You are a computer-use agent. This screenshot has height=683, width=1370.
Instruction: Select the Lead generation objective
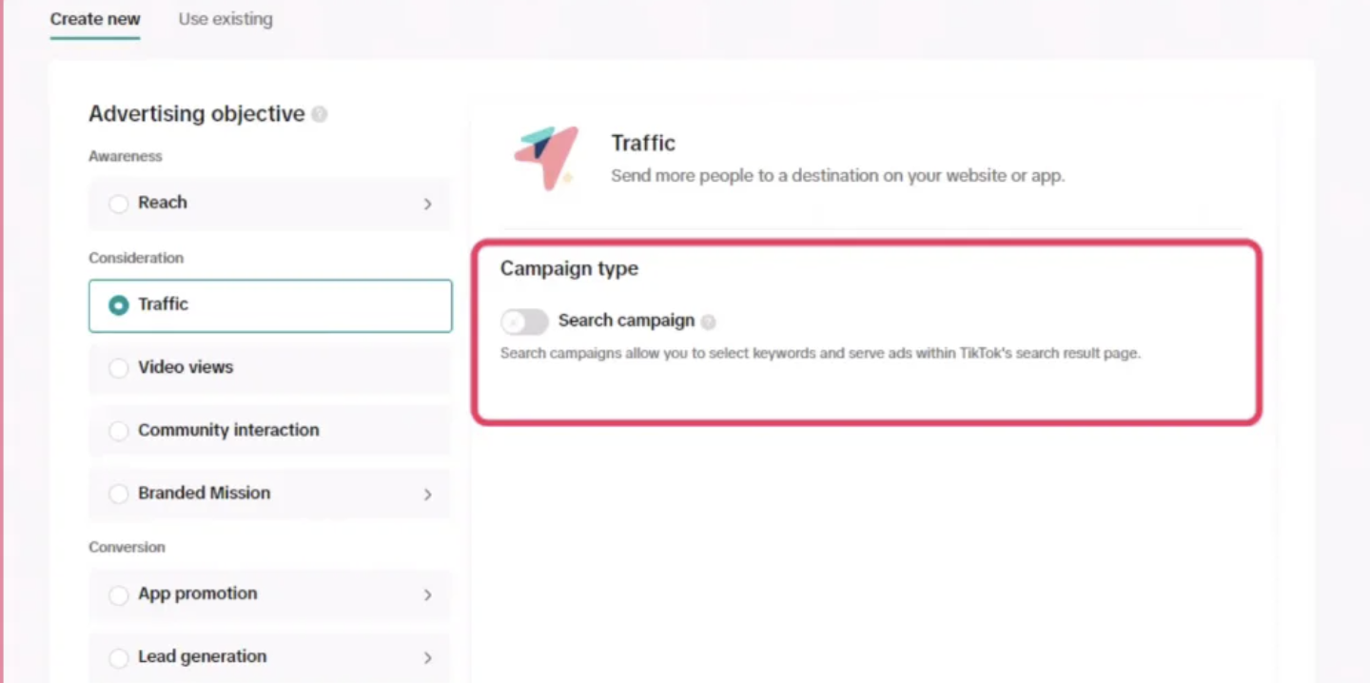tap(118, 656)
